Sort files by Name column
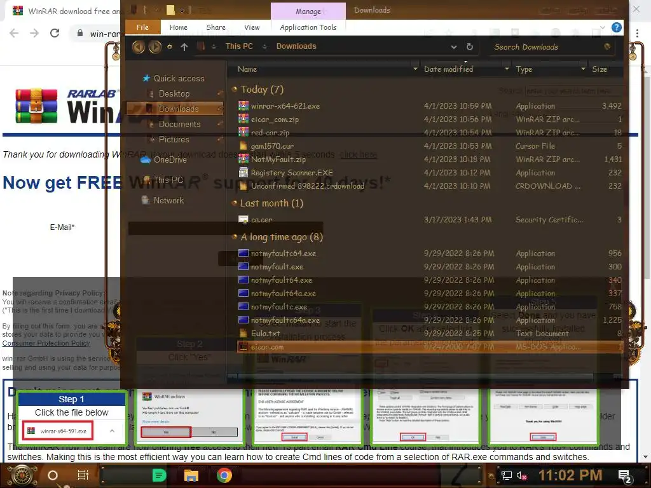651x488 pixels. click(x=247, y=69)
